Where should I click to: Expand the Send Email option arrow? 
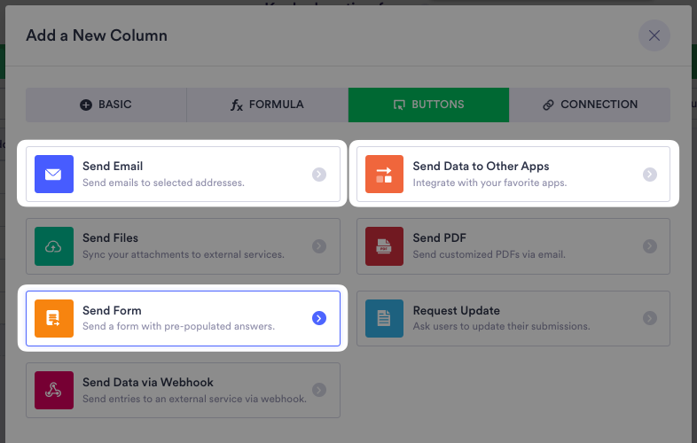pyautogui.click(x=319, y=175)
